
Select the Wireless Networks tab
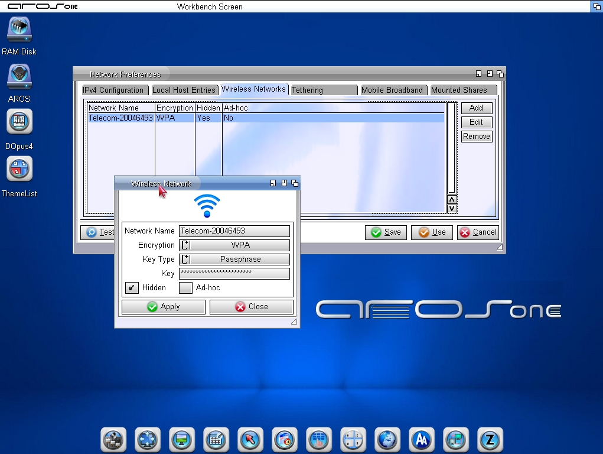click(x=254, y=89)
